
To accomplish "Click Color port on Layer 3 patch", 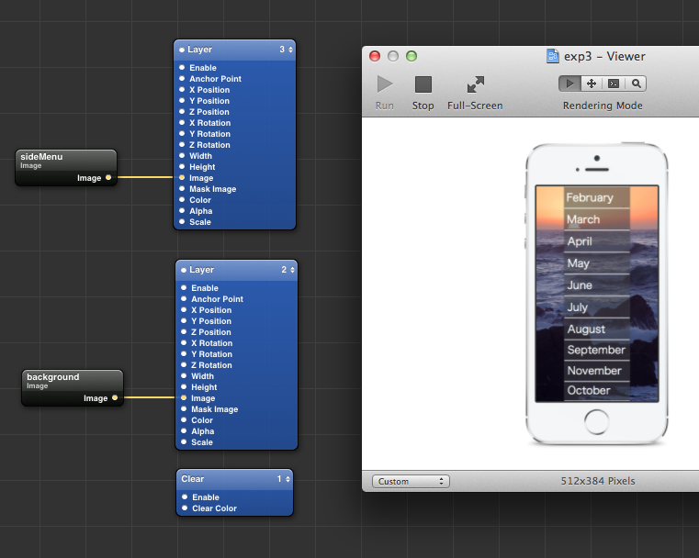I will (x=182, y=199).
